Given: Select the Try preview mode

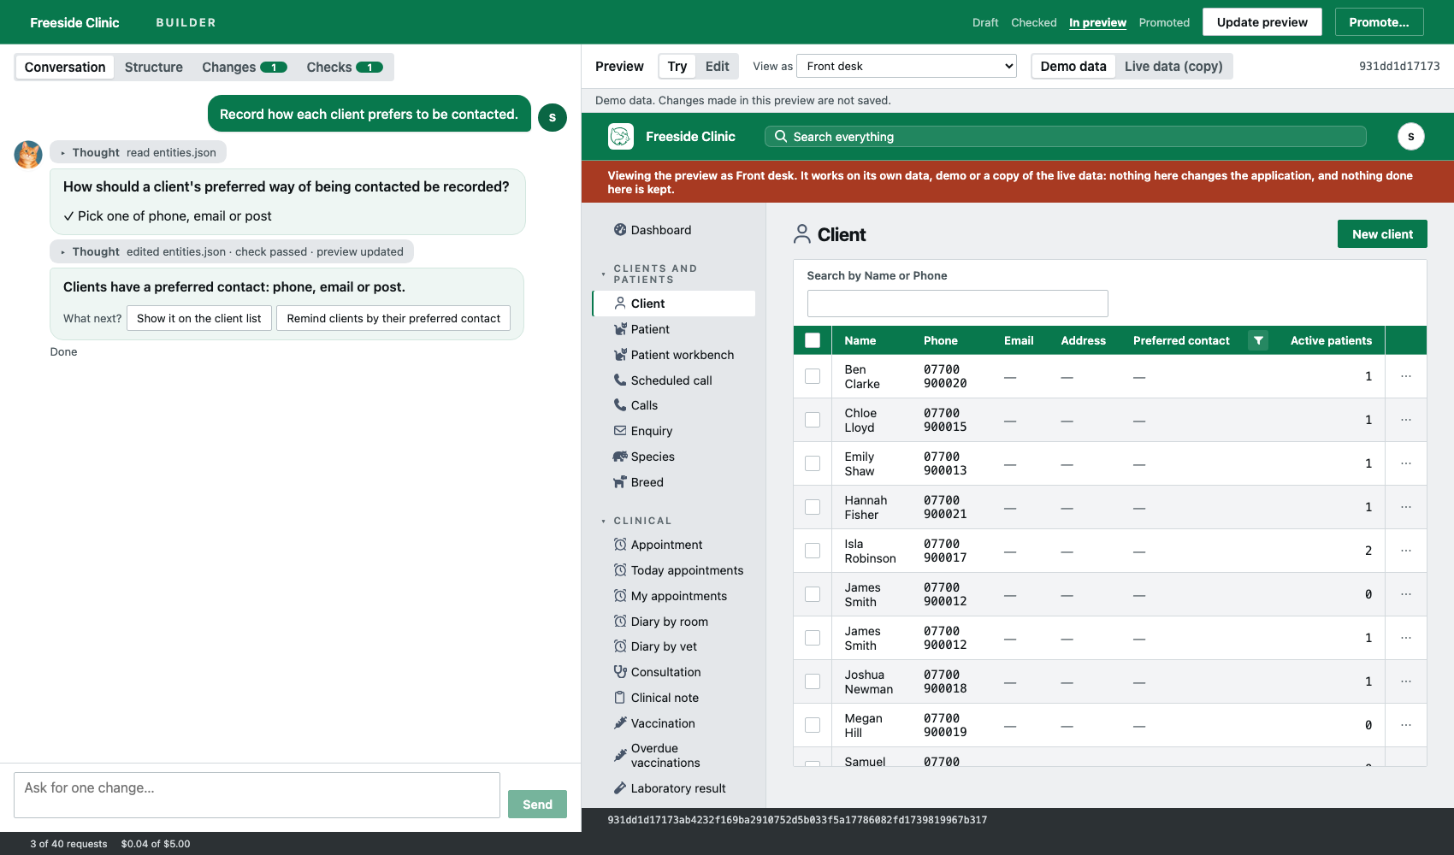Looking at the screenshot, I should [x=677, y=67].
